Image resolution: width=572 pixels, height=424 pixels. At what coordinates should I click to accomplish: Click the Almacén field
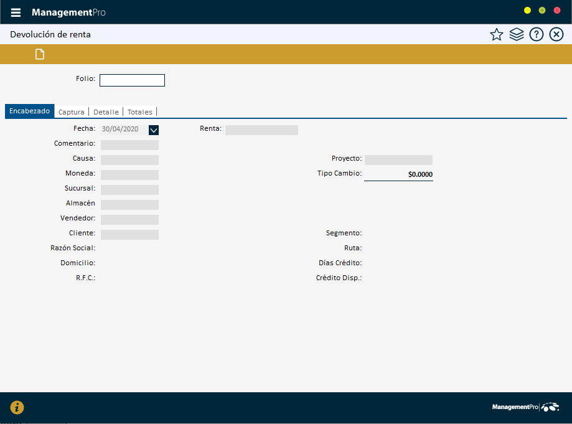tap(129, 205)
